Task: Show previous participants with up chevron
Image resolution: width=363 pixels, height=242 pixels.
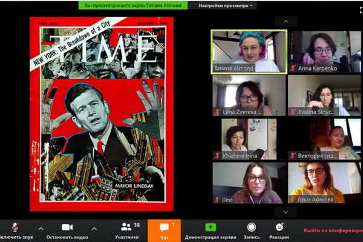Action: tap(286, 22)
